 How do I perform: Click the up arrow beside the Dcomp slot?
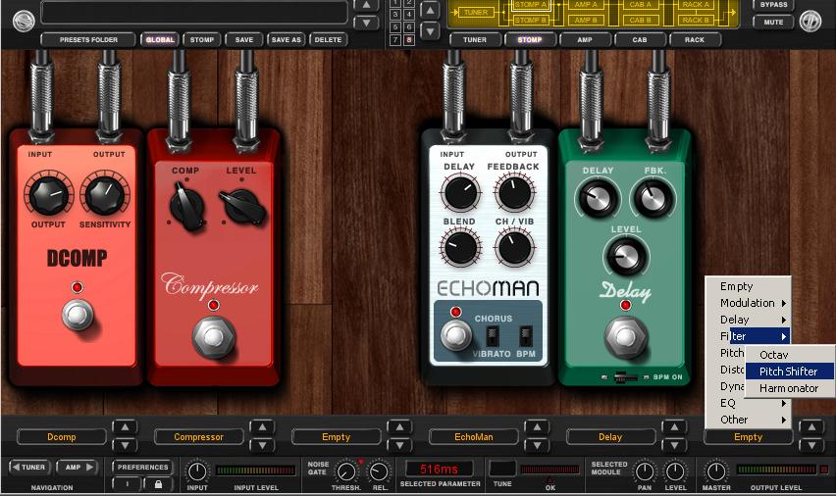pyautogui.click(x=125, y=427)
